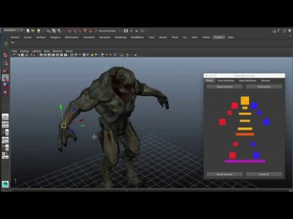293x219 pixels.
Task: Select outermost red hand square in picker
Action: tap(222, 122)
